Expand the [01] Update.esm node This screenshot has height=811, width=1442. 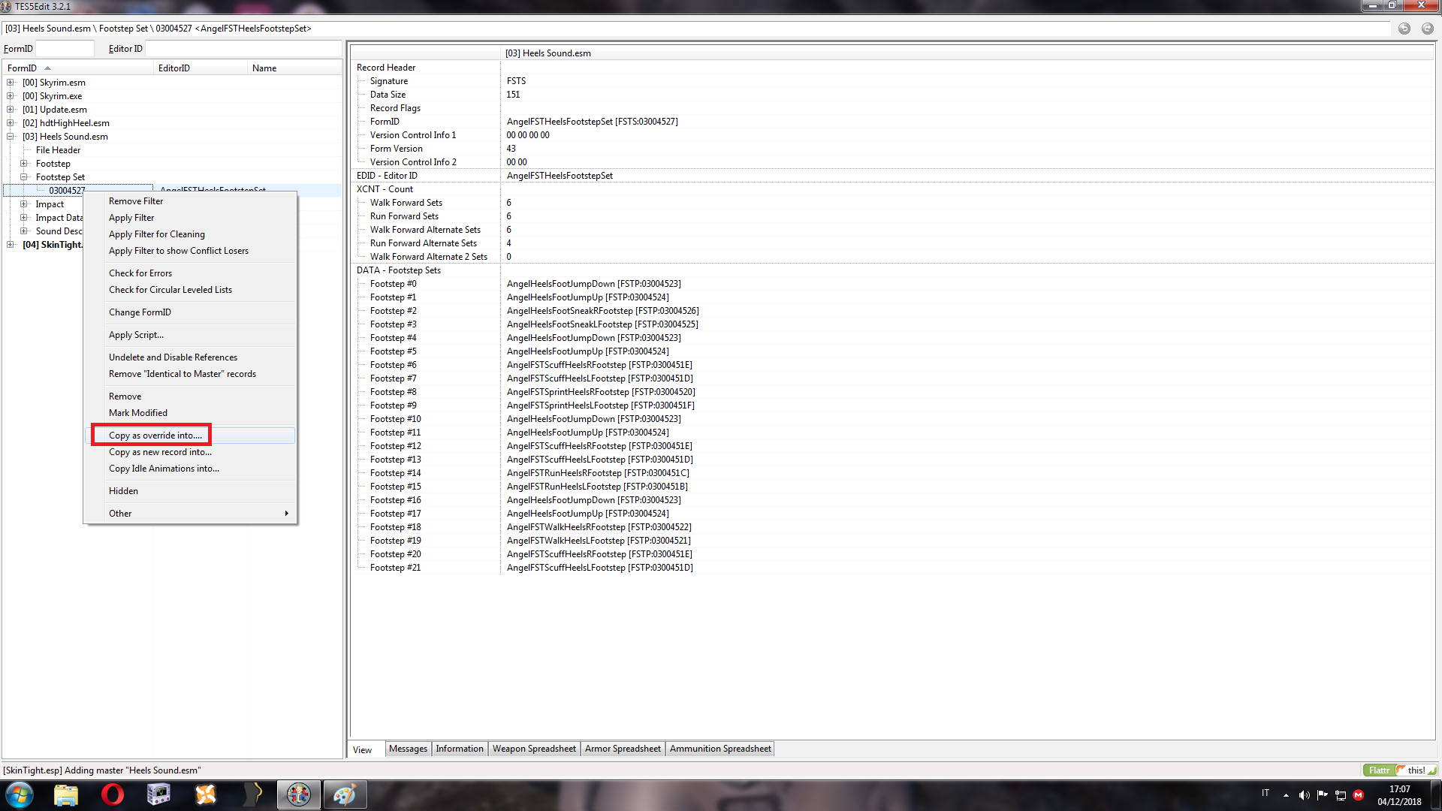(11, 110)
